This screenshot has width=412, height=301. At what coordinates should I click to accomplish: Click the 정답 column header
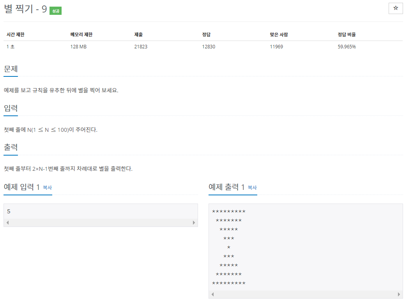pos(206,34)
